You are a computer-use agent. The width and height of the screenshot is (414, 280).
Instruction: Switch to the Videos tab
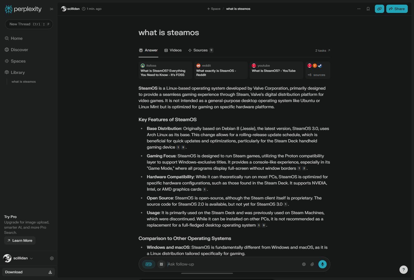click(173, 50)
